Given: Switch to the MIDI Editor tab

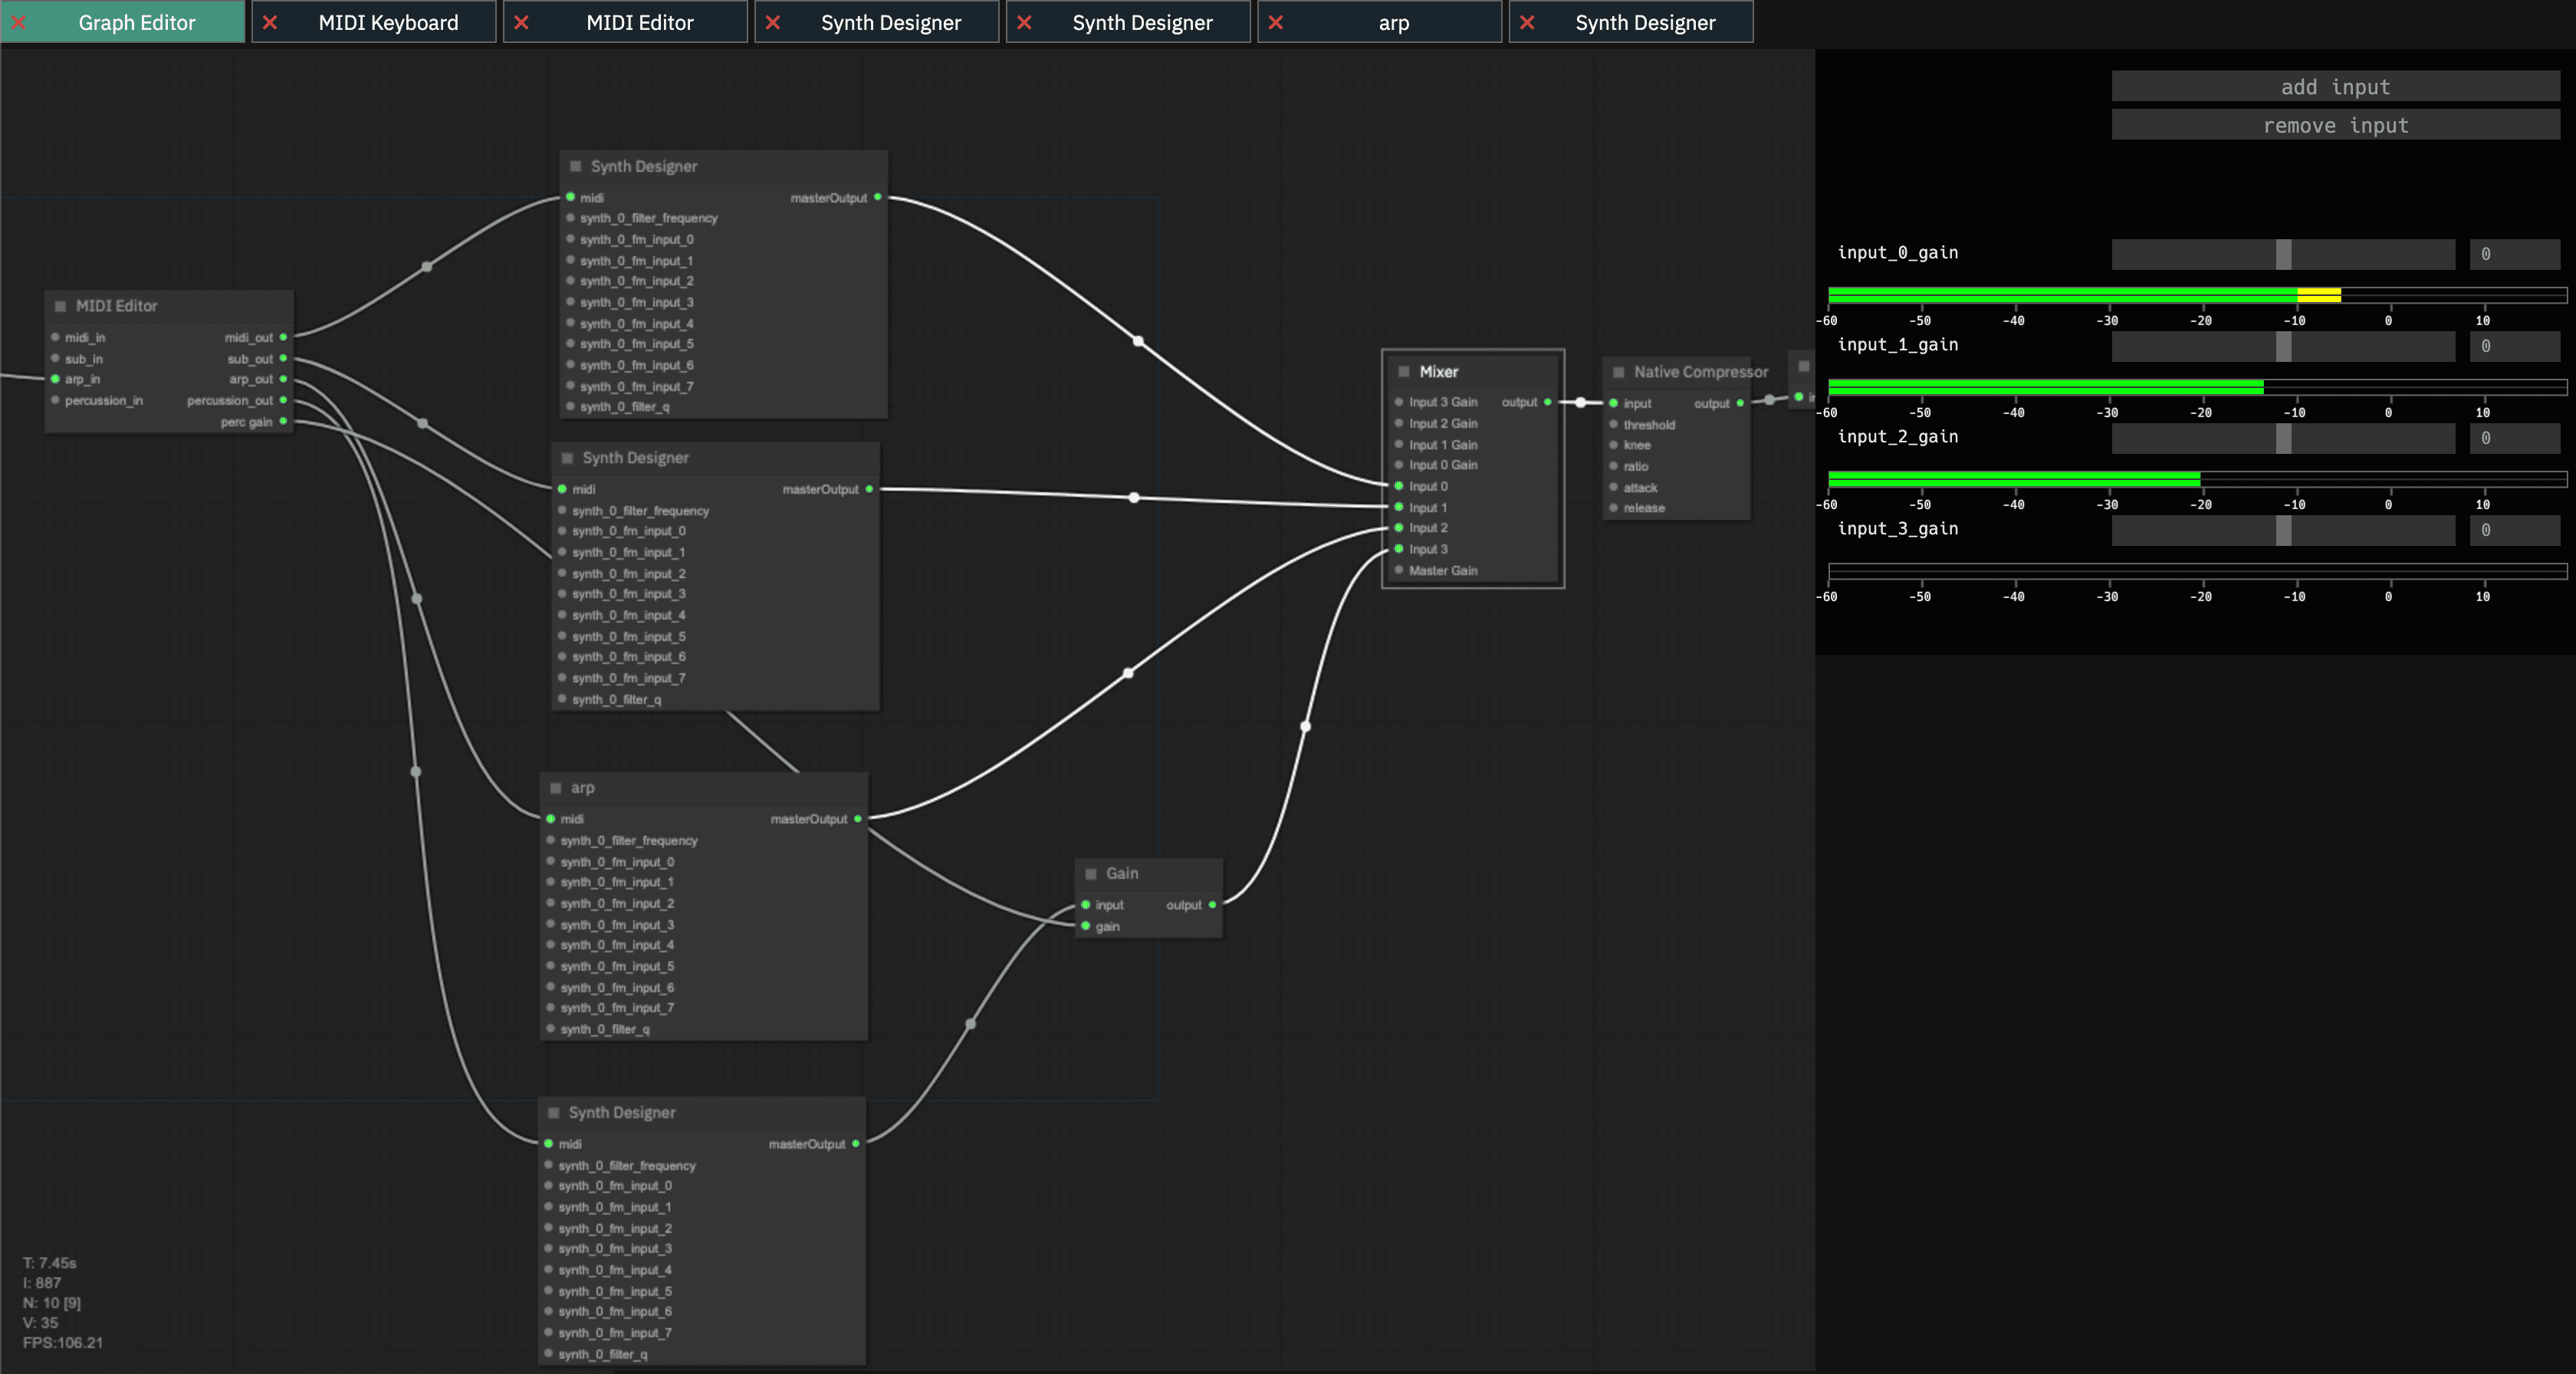Looking at the screenshot, I should point(639,22).
